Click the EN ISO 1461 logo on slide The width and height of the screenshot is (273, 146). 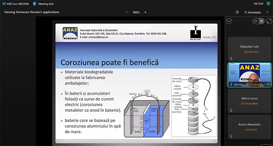click(196, 33)
